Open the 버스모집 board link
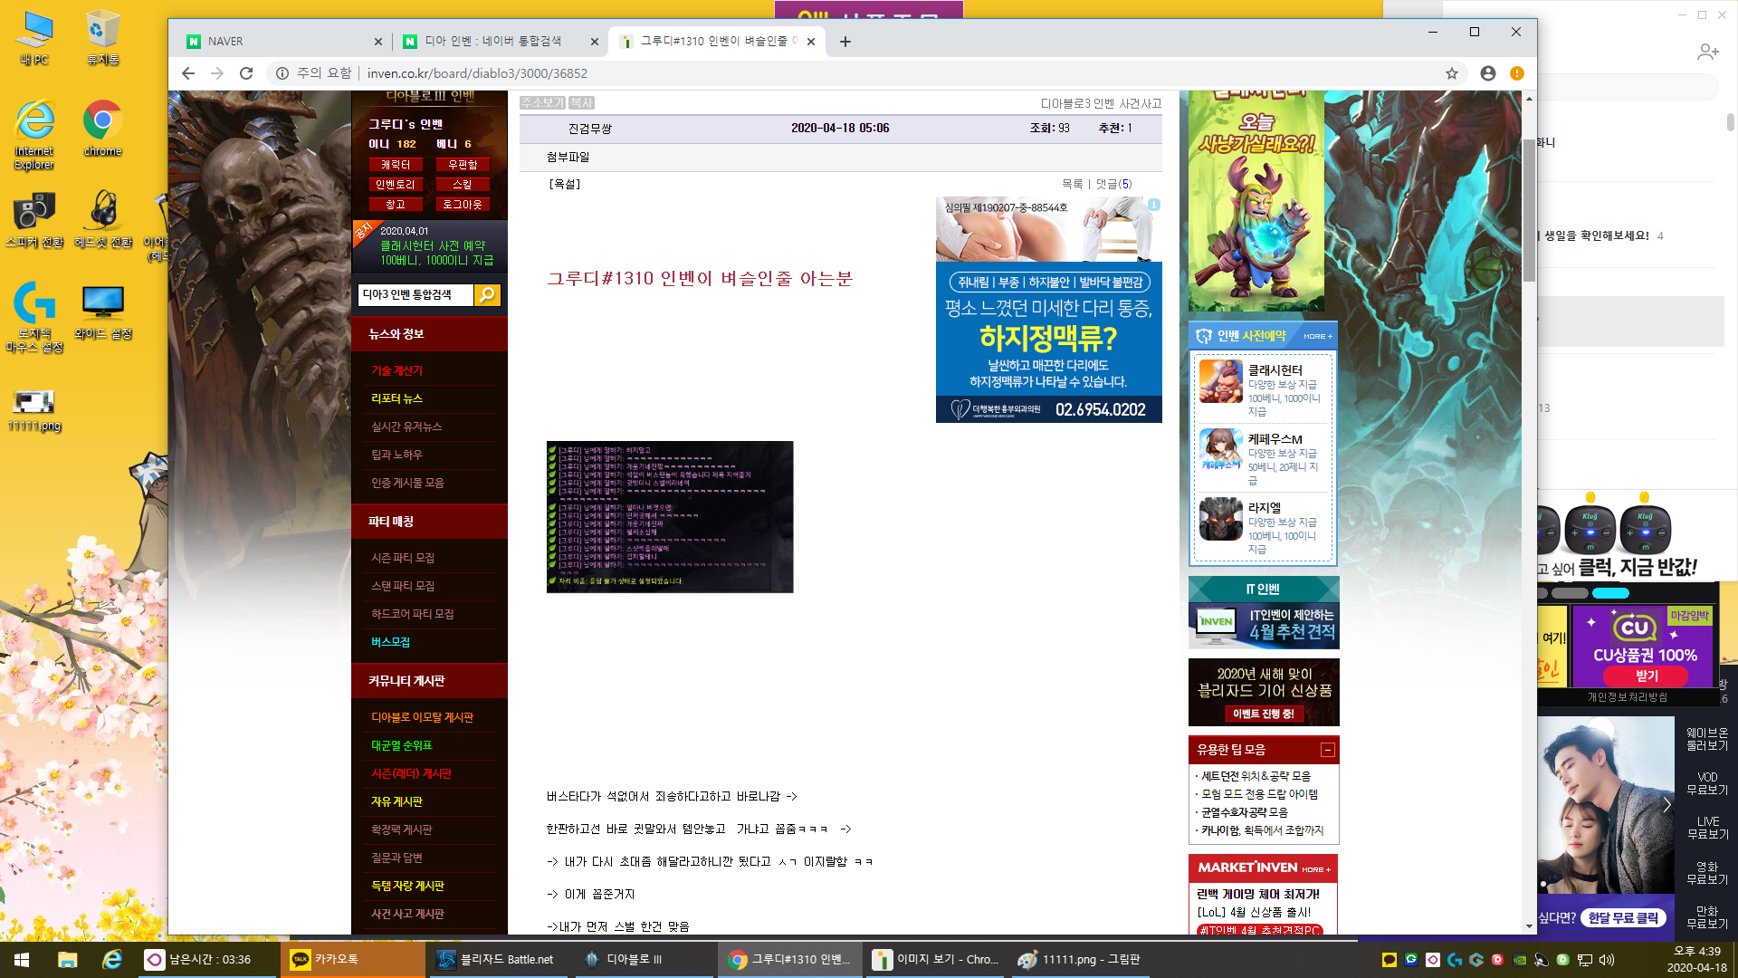 coord(390,642)
